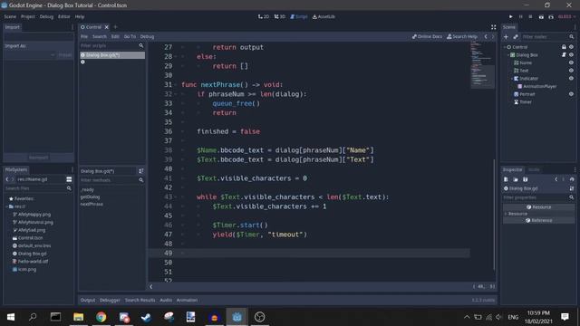580x326 pixels.
Task: Open the Output bottom panel
Action: tap(88, 300)
